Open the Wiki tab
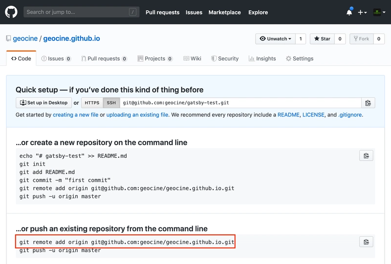Screen dimensions: 391x264 pyautogui.click(x=192, y=58)
